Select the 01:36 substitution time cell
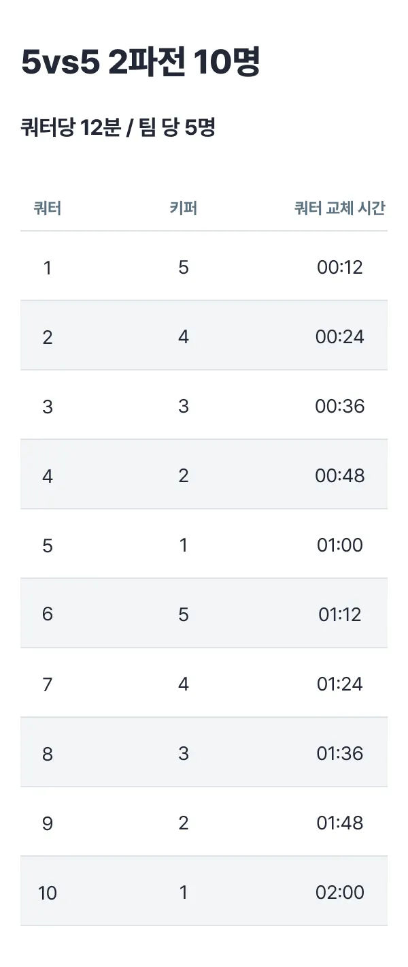The height and width of the screenshot is (967, 408). [340, 753]
